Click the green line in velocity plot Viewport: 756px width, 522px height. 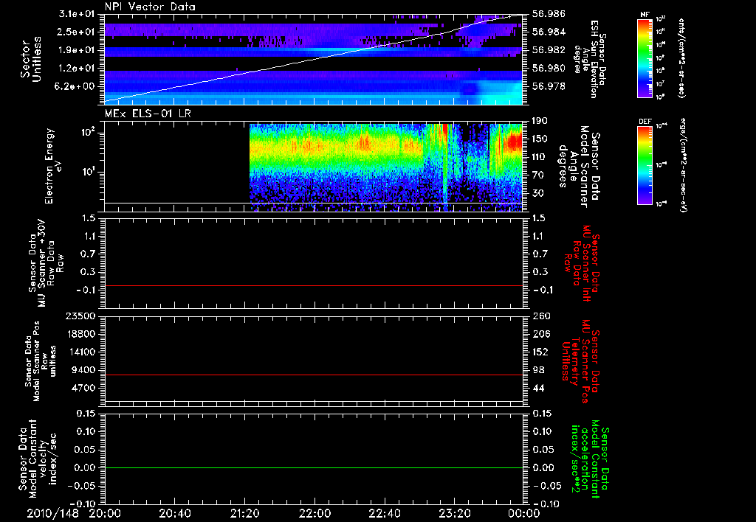[x=314, y=467]
